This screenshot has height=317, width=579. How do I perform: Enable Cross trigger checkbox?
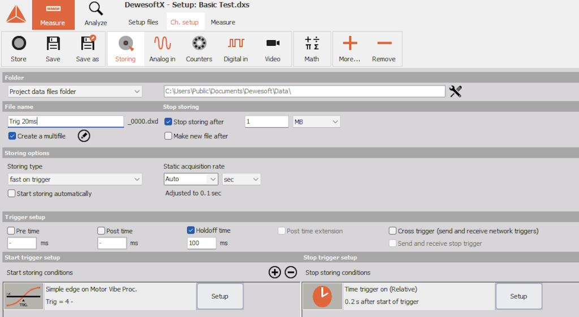[x=392, y=231]
